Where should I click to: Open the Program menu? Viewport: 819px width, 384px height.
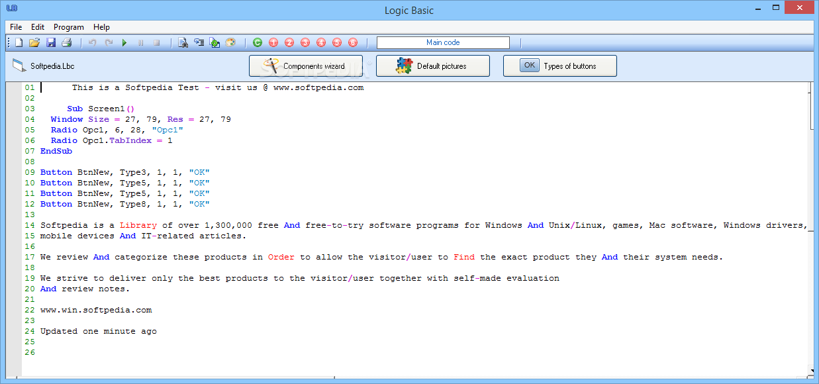point(69,27)
